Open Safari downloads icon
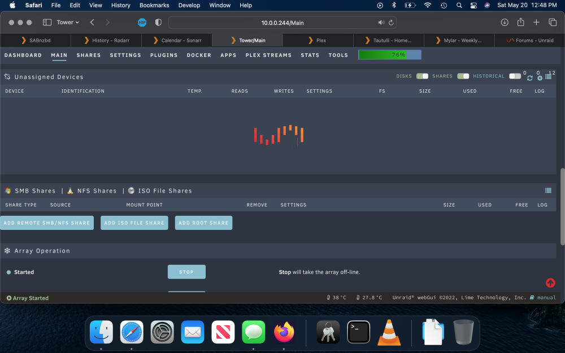Screen dimensions: 565x353 (x=505, y=23)
